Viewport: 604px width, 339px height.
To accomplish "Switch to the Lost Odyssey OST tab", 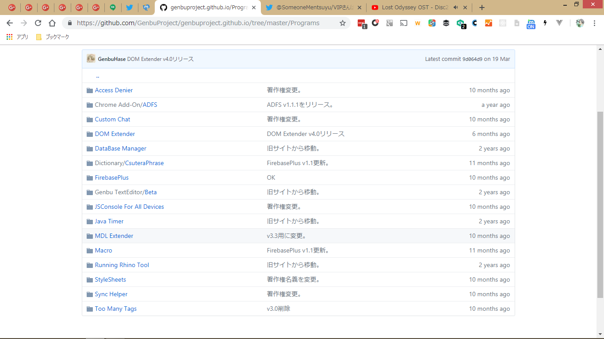I will [x=411, y=8].
